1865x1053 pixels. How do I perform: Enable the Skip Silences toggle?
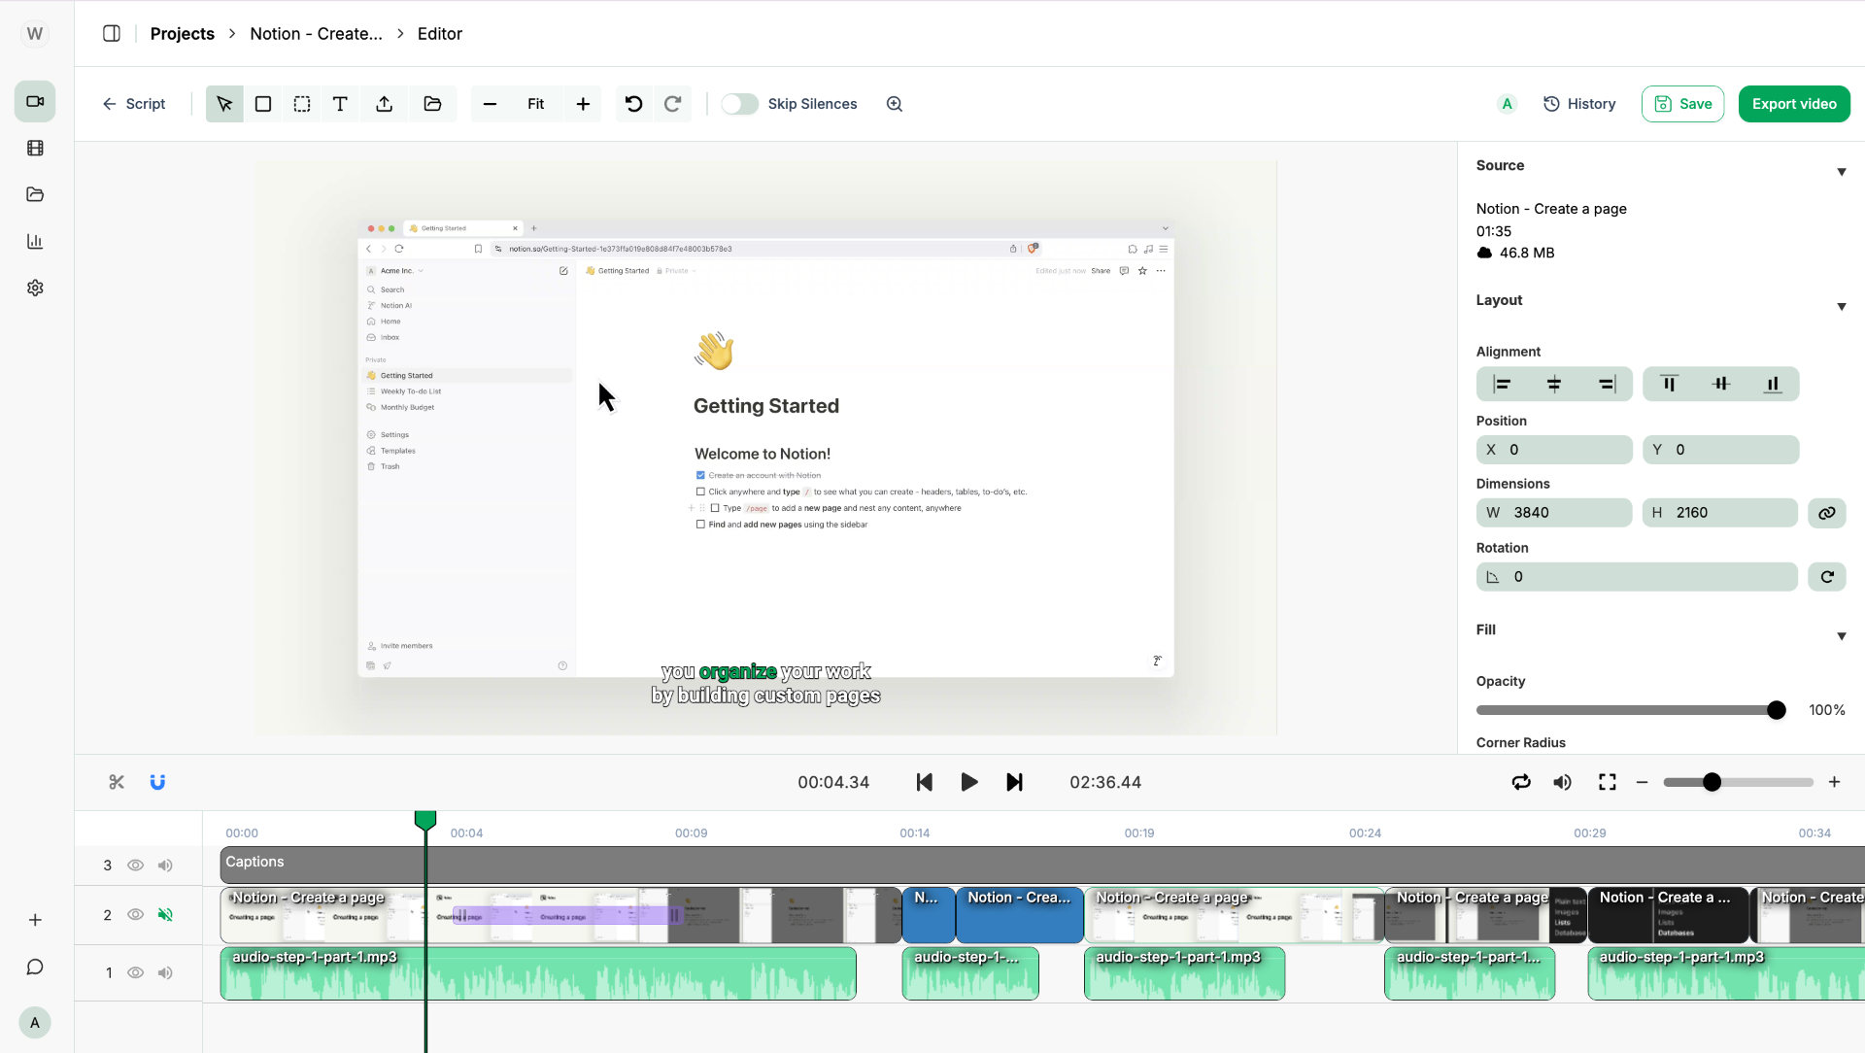(x=740, y=104)
